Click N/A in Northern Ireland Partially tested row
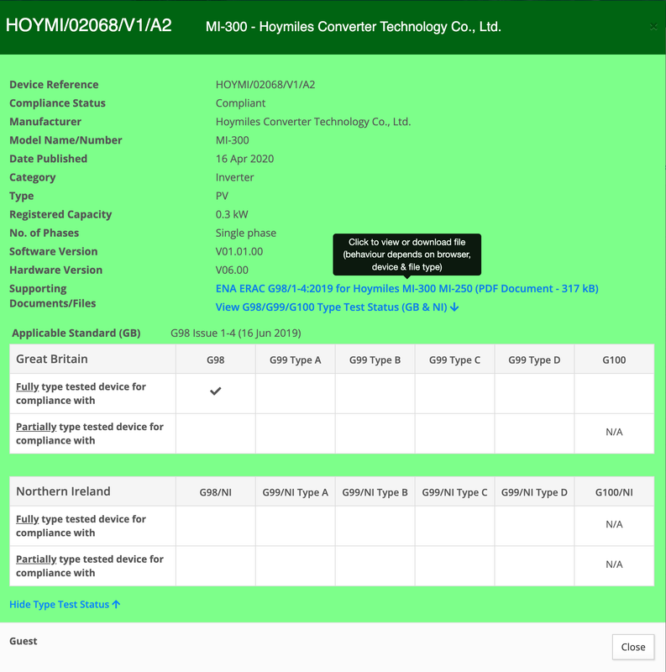Viewport: 666px width, 672px height. point(614,564)
